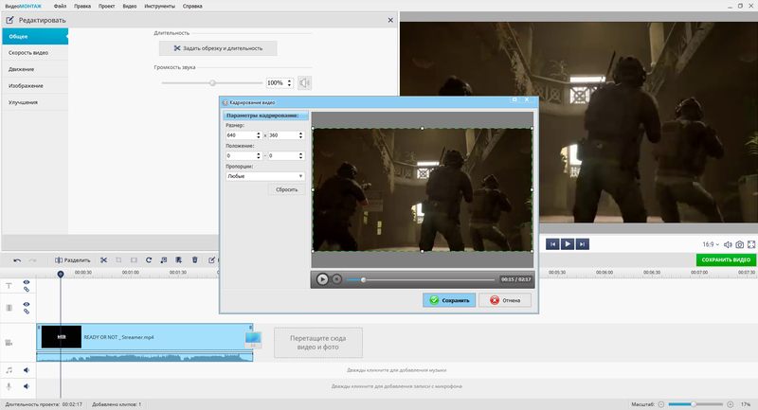
Task: Undo the last action in the timeline toolbar
Action: point(17,260)
